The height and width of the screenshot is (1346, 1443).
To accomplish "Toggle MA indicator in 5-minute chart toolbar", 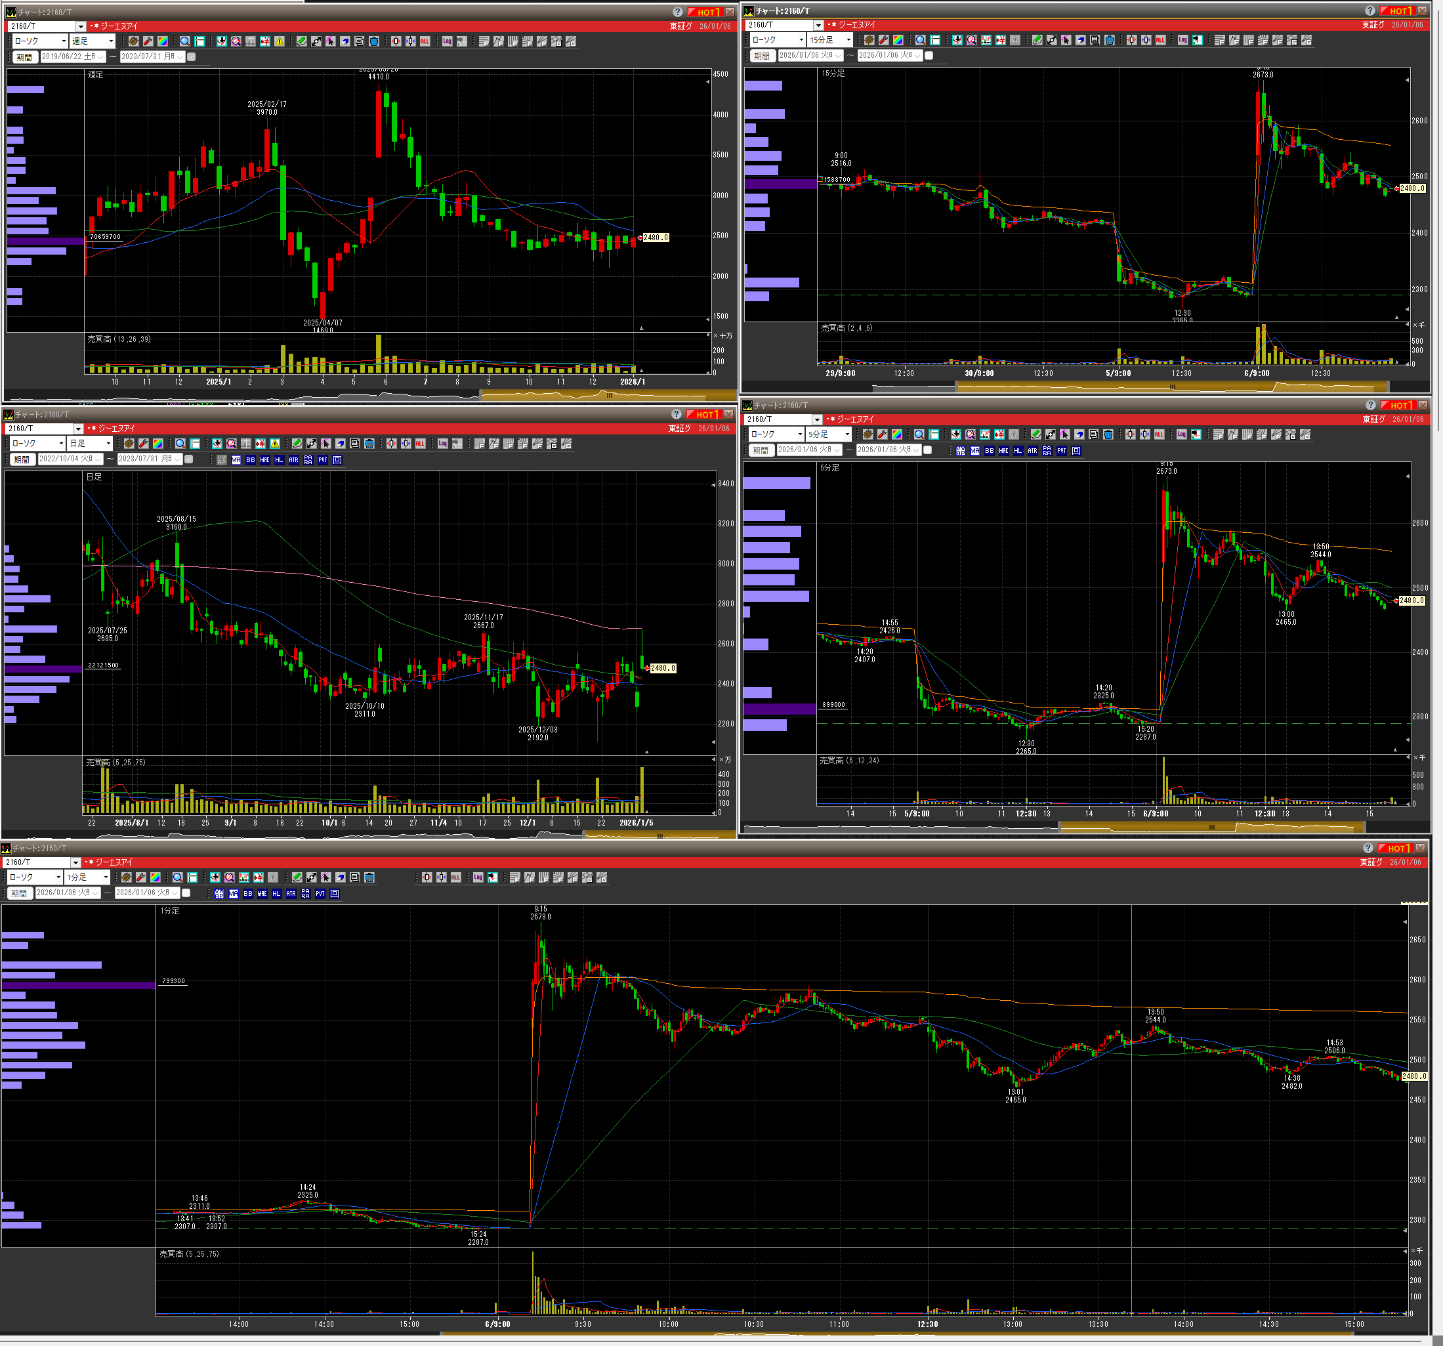I will (975, 451).
